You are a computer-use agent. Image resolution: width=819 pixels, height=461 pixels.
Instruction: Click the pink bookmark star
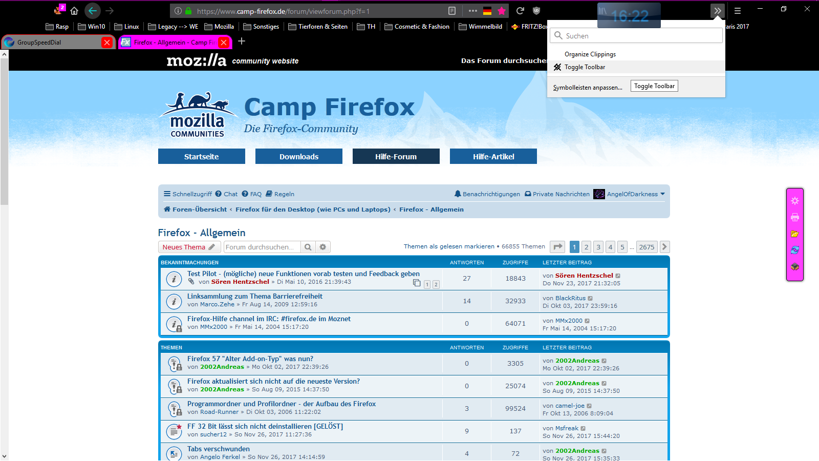click(502, 11)
